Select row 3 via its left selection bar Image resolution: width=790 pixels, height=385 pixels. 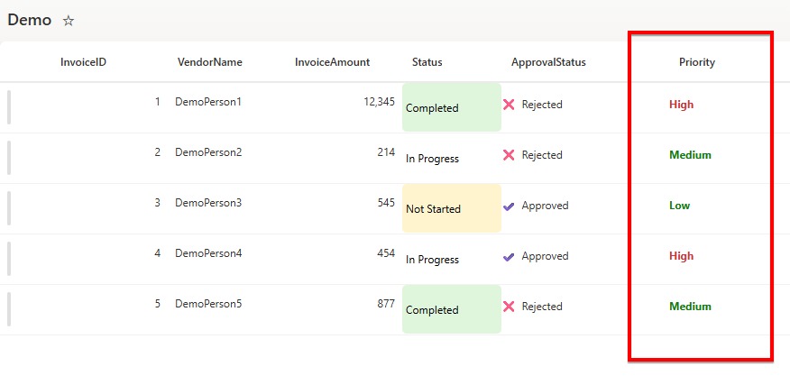[9, 208]
